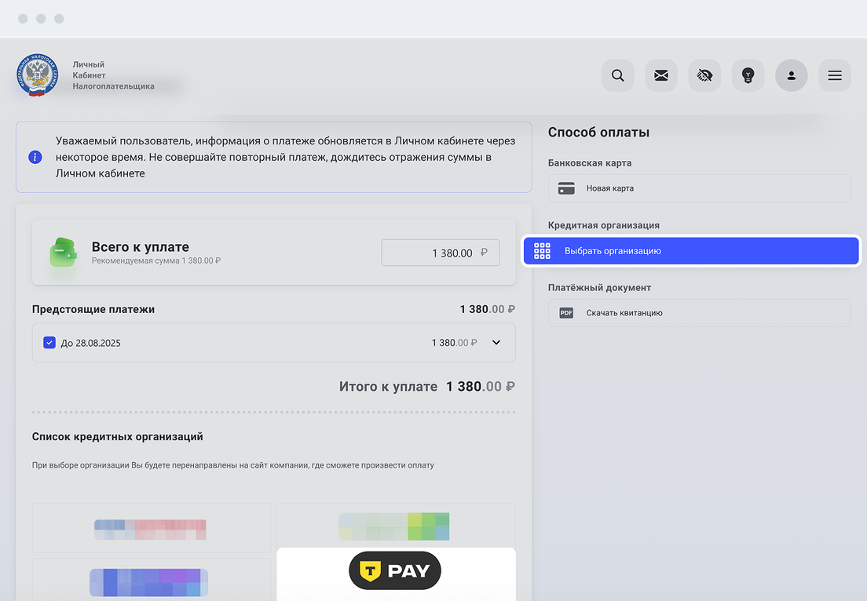This screenshot has height=601, width=867.
Task: Select the blurred green bank tile
Action: [x=394, y=526]
